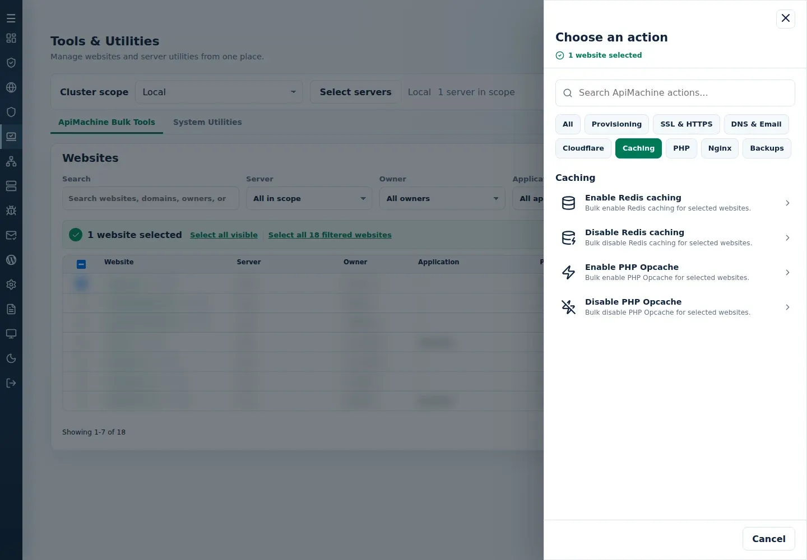
Task: Click the globe icon in the sidebar
Action: [11, 87]
